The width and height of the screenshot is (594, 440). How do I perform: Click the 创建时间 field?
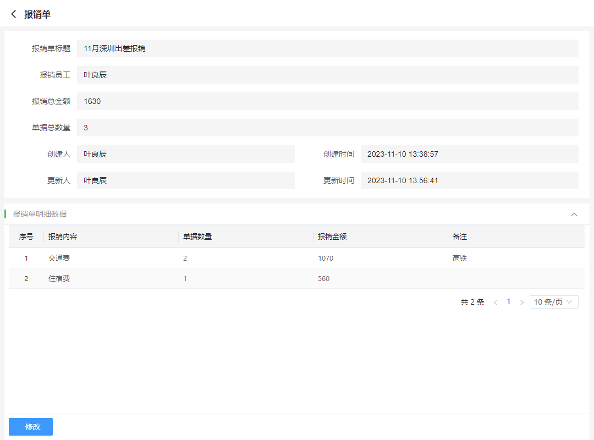tap(469, 154)
